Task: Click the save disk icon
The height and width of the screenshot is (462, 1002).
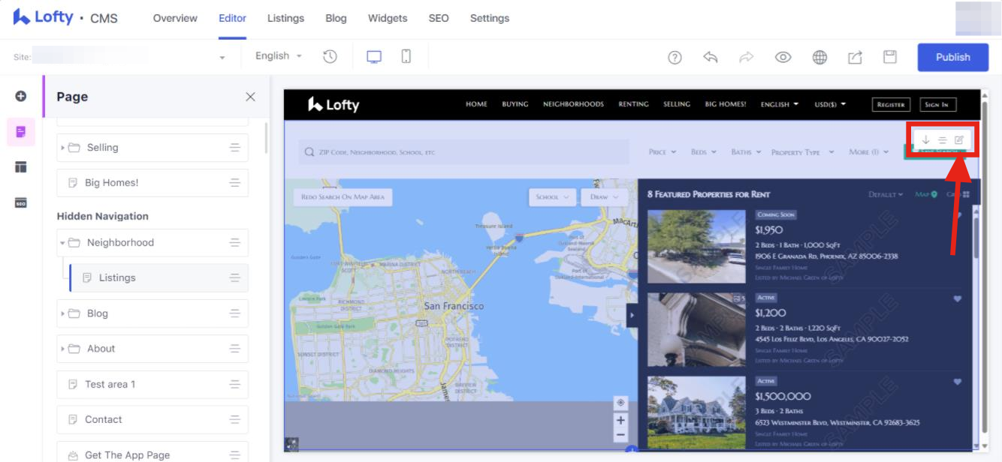Action: 890,57
